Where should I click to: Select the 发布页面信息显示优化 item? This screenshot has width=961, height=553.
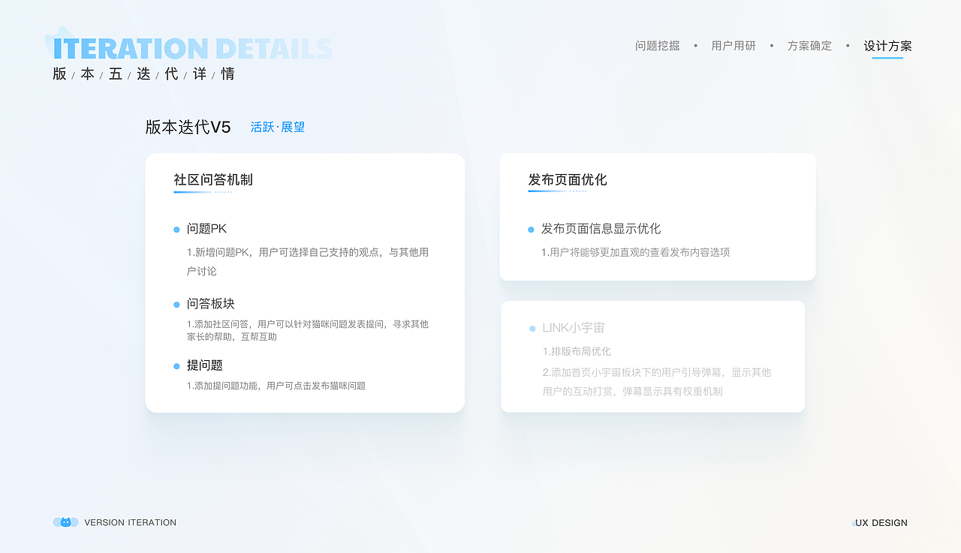pyautogui.click(x=601, y=229)
